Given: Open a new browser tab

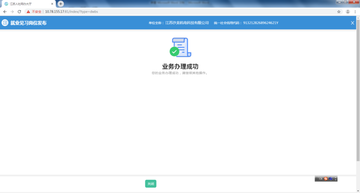Looking at the screenshot, I should (61, 4).
